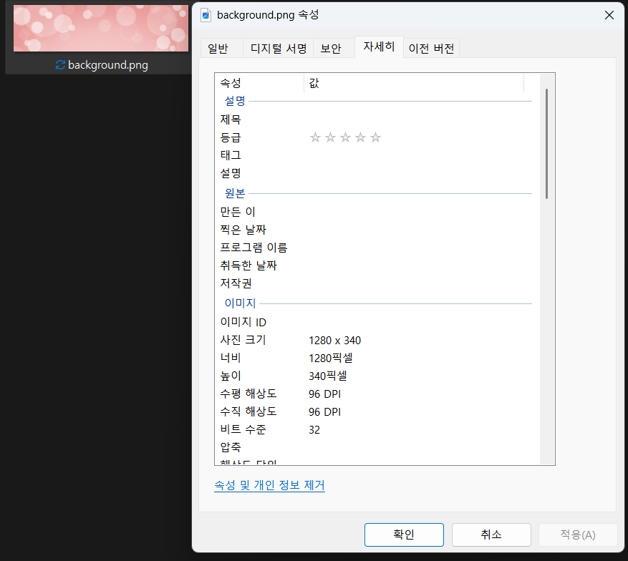Screen dimensions: 628x561
Task: Set the rating to one star
Action: 316,137
